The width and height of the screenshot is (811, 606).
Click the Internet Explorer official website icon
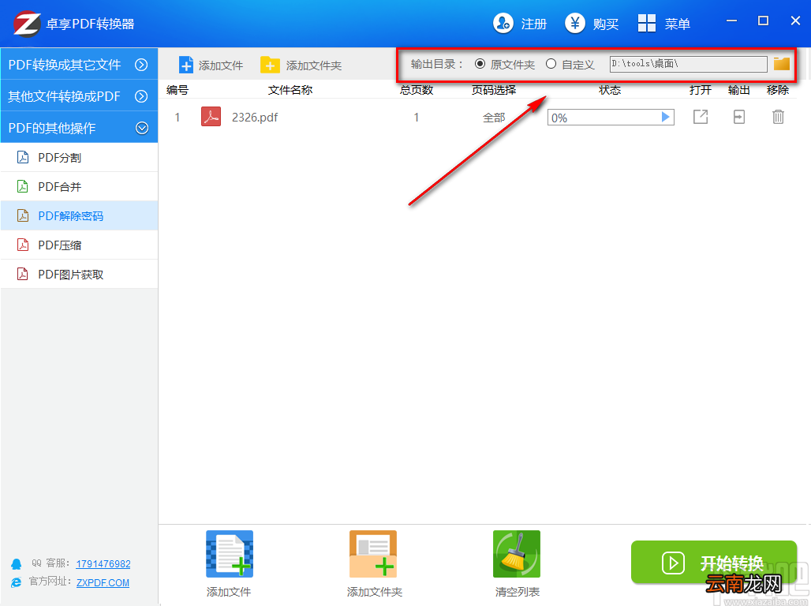(17, 582)
